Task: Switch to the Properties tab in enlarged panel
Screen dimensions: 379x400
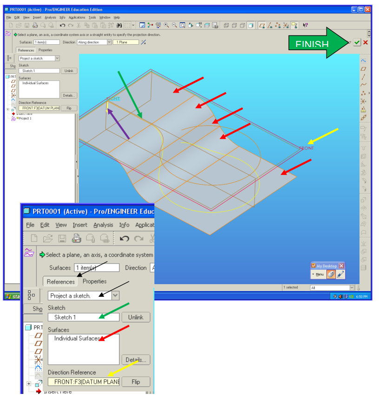Action: click(94, 281)
